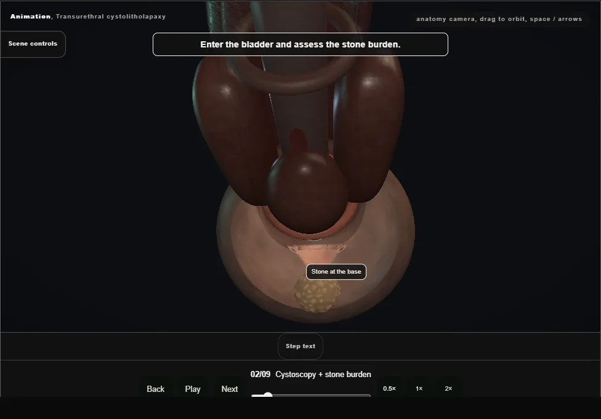The width and height of the screenshot is (601, 419).
Task: Click the step progress slider handle
Action: tap(267, 395)
